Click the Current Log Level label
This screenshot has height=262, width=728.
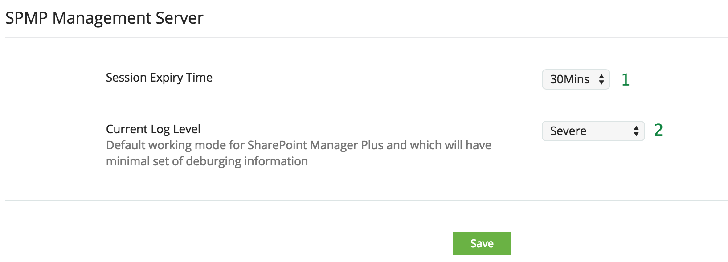153,129
